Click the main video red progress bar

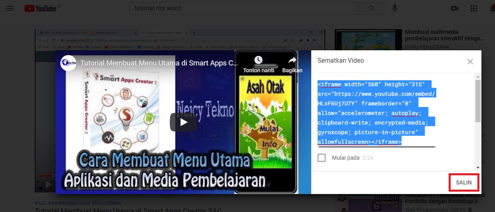(45, 175)
